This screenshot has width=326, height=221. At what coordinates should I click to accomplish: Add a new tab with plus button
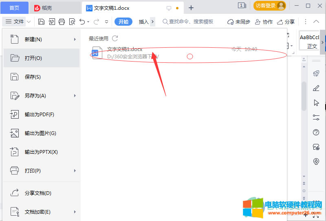point(191,8)
